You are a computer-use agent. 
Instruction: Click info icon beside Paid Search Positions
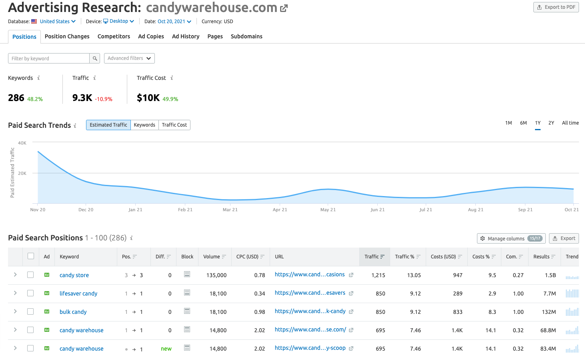[x=131, y=238]
